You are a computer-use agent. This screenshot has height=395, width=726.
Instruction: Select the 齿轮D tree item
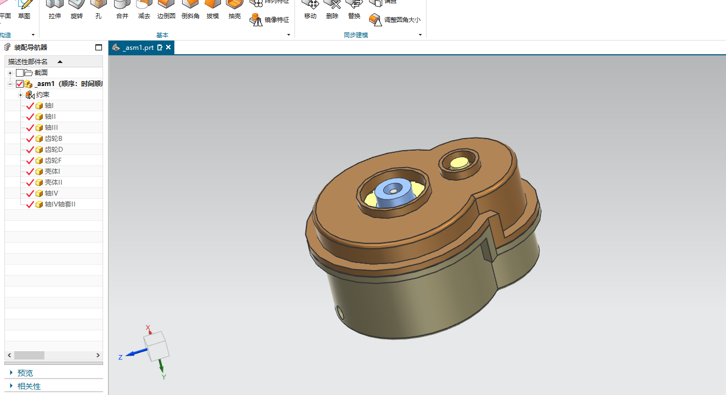click(x=54, y=150)
